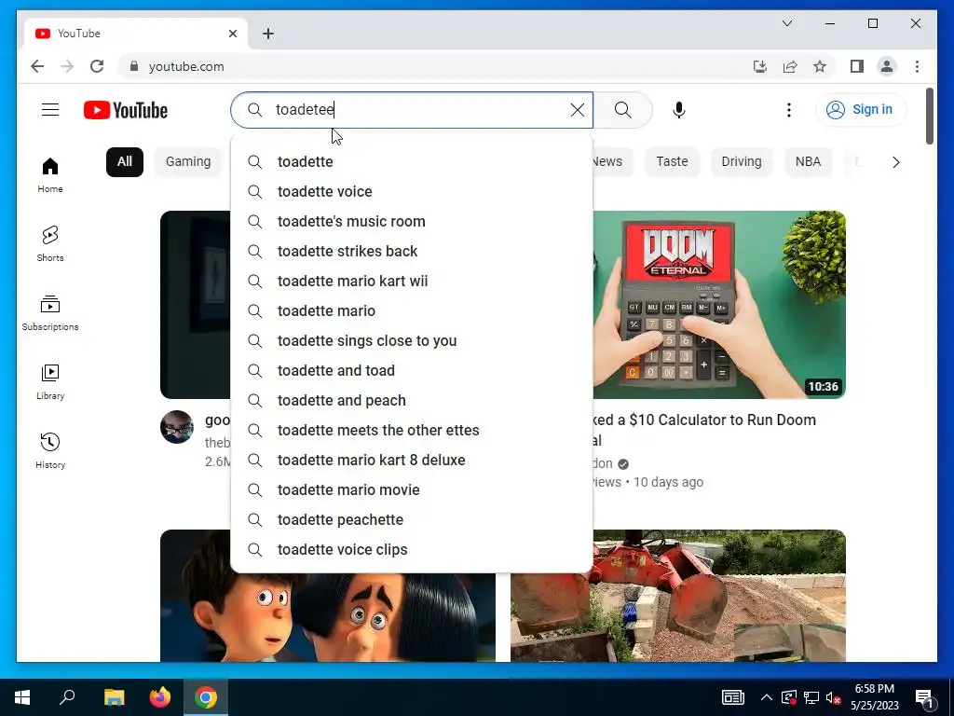Show more filter chips with right arrow
Image resolution: width=954 pixels, height=716 pixels.
click(895, 162)
